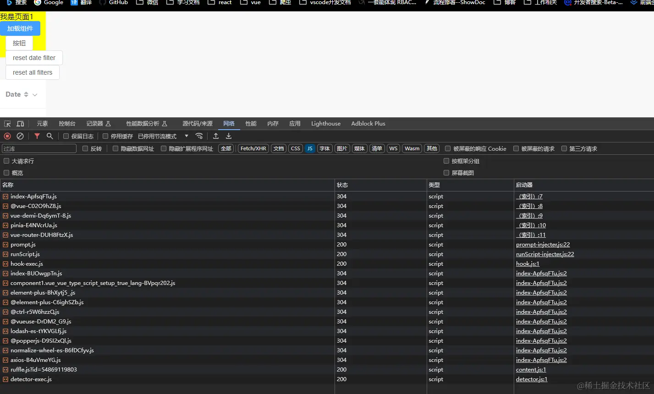Image resolution: width=654 pixels, height=394 pixels.
Task: Select the 全部 request type filter
Action: click(226, 148)
